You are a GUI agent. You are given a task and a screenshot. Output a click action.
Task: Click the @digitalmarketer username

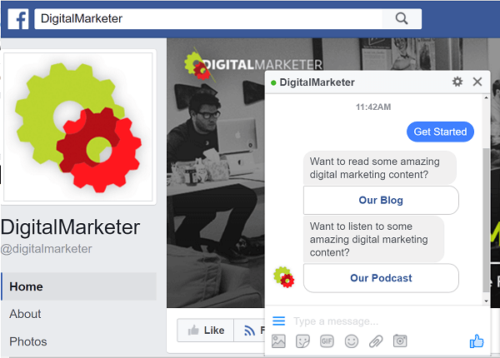tap(47, 249)
